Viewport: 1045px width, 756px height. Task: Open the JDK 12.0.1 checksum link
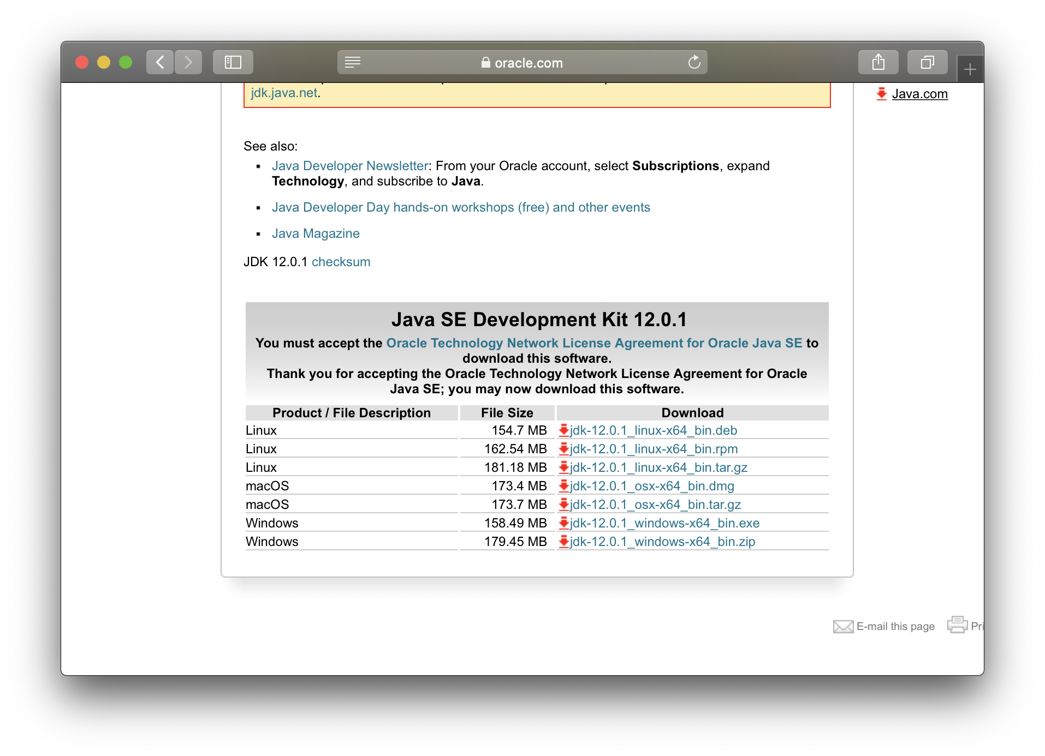[341, 262]
